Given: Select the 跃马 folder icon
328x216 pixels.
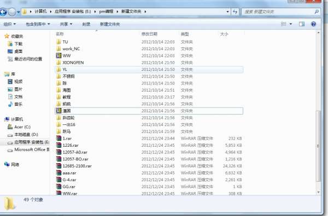Looking at the screenshot, I should point(59,131).
